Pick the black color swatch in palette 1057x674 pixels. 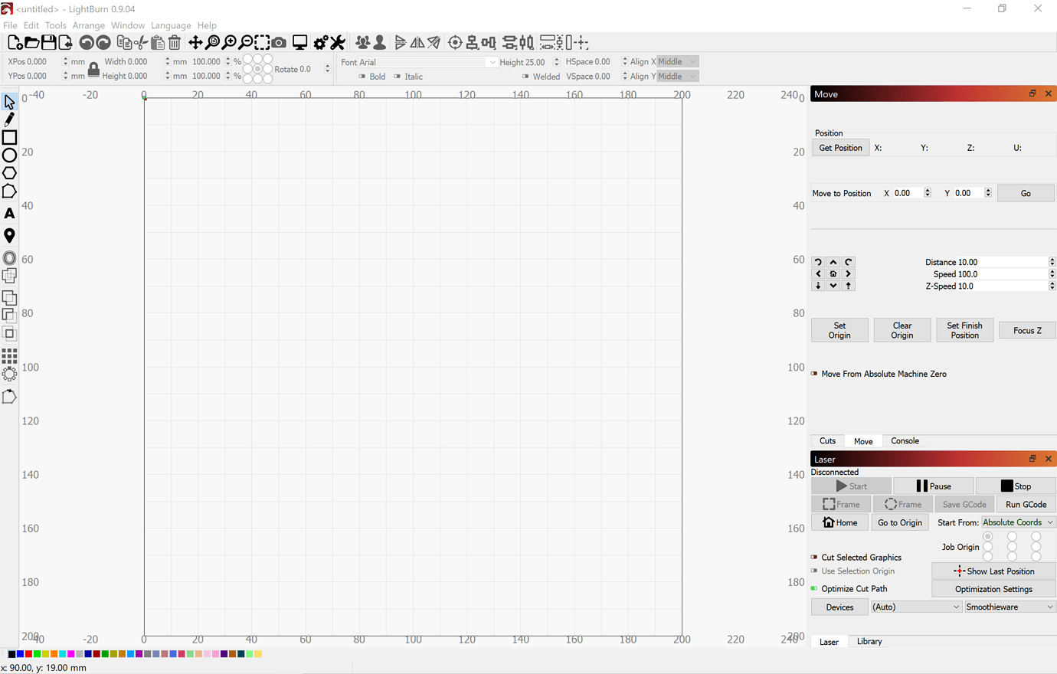[x=11, y=654]
